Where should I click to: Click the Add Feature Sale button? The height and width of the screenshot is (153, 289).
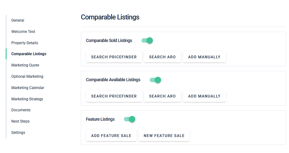pos(111,136)
